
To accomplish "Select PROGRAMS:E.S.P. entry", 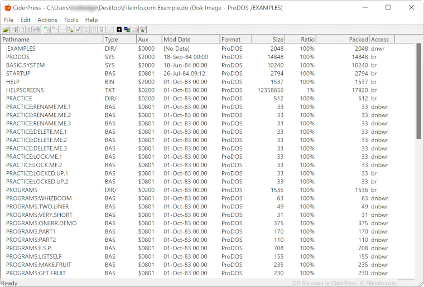I will (x=208, y=248).
